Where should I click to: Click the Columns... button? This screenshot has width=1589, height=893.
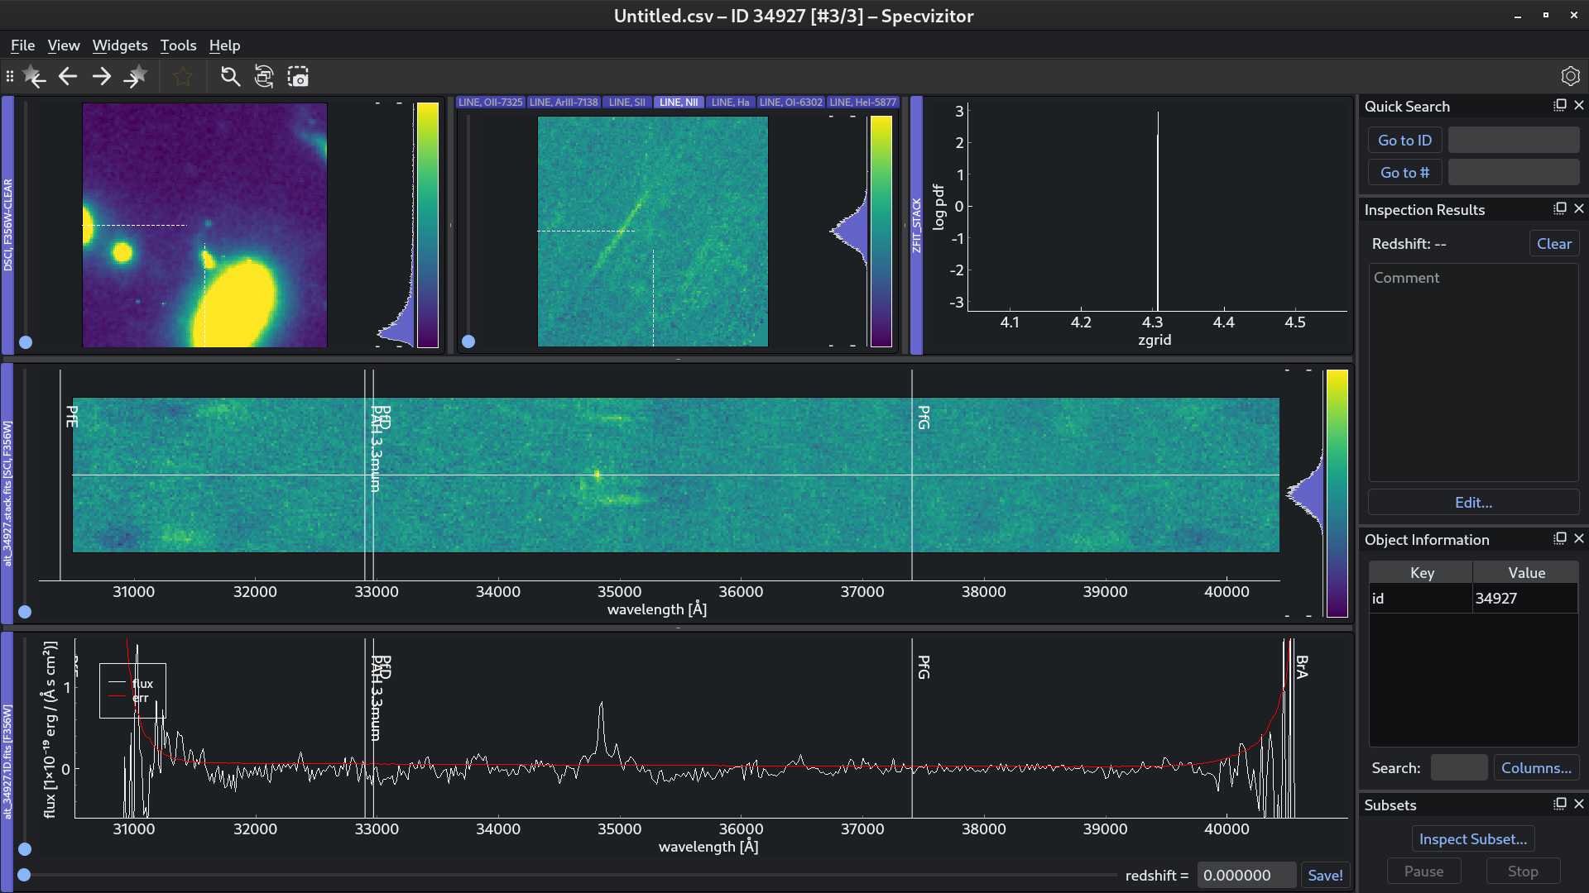[x=1536, y=768]
